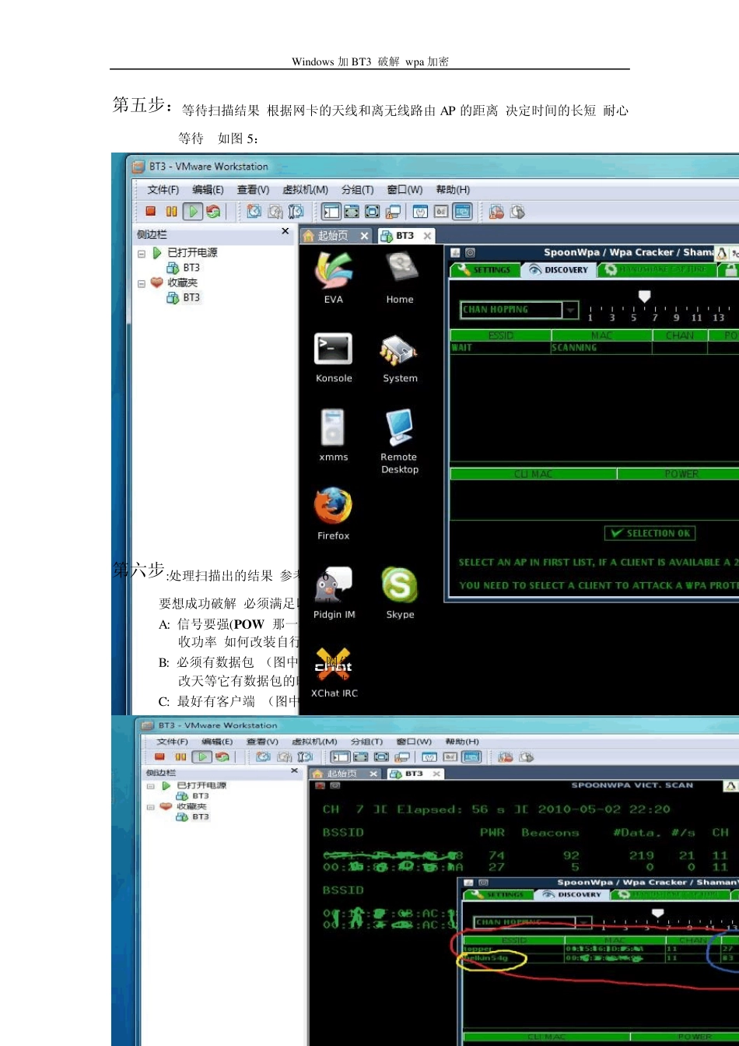This screenshot has width=739, height=1046.
Task: Click the red Power Off icon in the upper VMware toolbar
Action: click(x=151, y=211)
